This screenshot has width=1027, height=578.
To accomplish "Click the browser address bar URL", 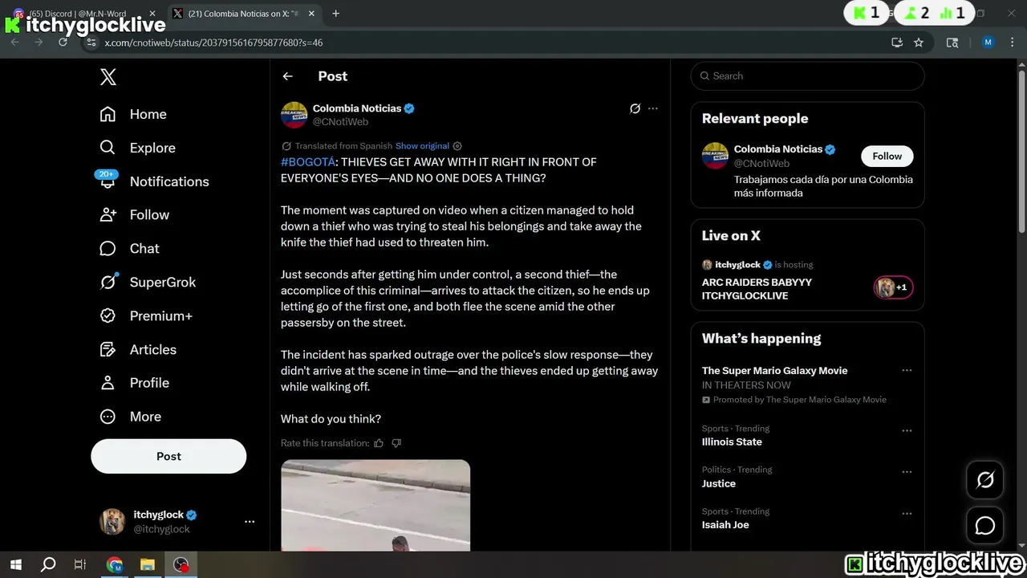I will (213, 43).
